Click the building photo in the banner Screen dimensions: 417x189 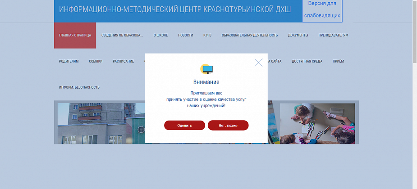click(x=101, y=123)
